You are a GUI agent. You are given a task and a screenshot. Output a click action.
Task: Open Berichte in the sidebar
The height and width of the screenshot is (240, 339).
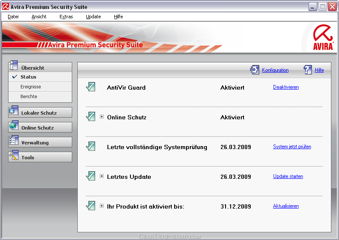pyautogui.click(x=40, y=96)
